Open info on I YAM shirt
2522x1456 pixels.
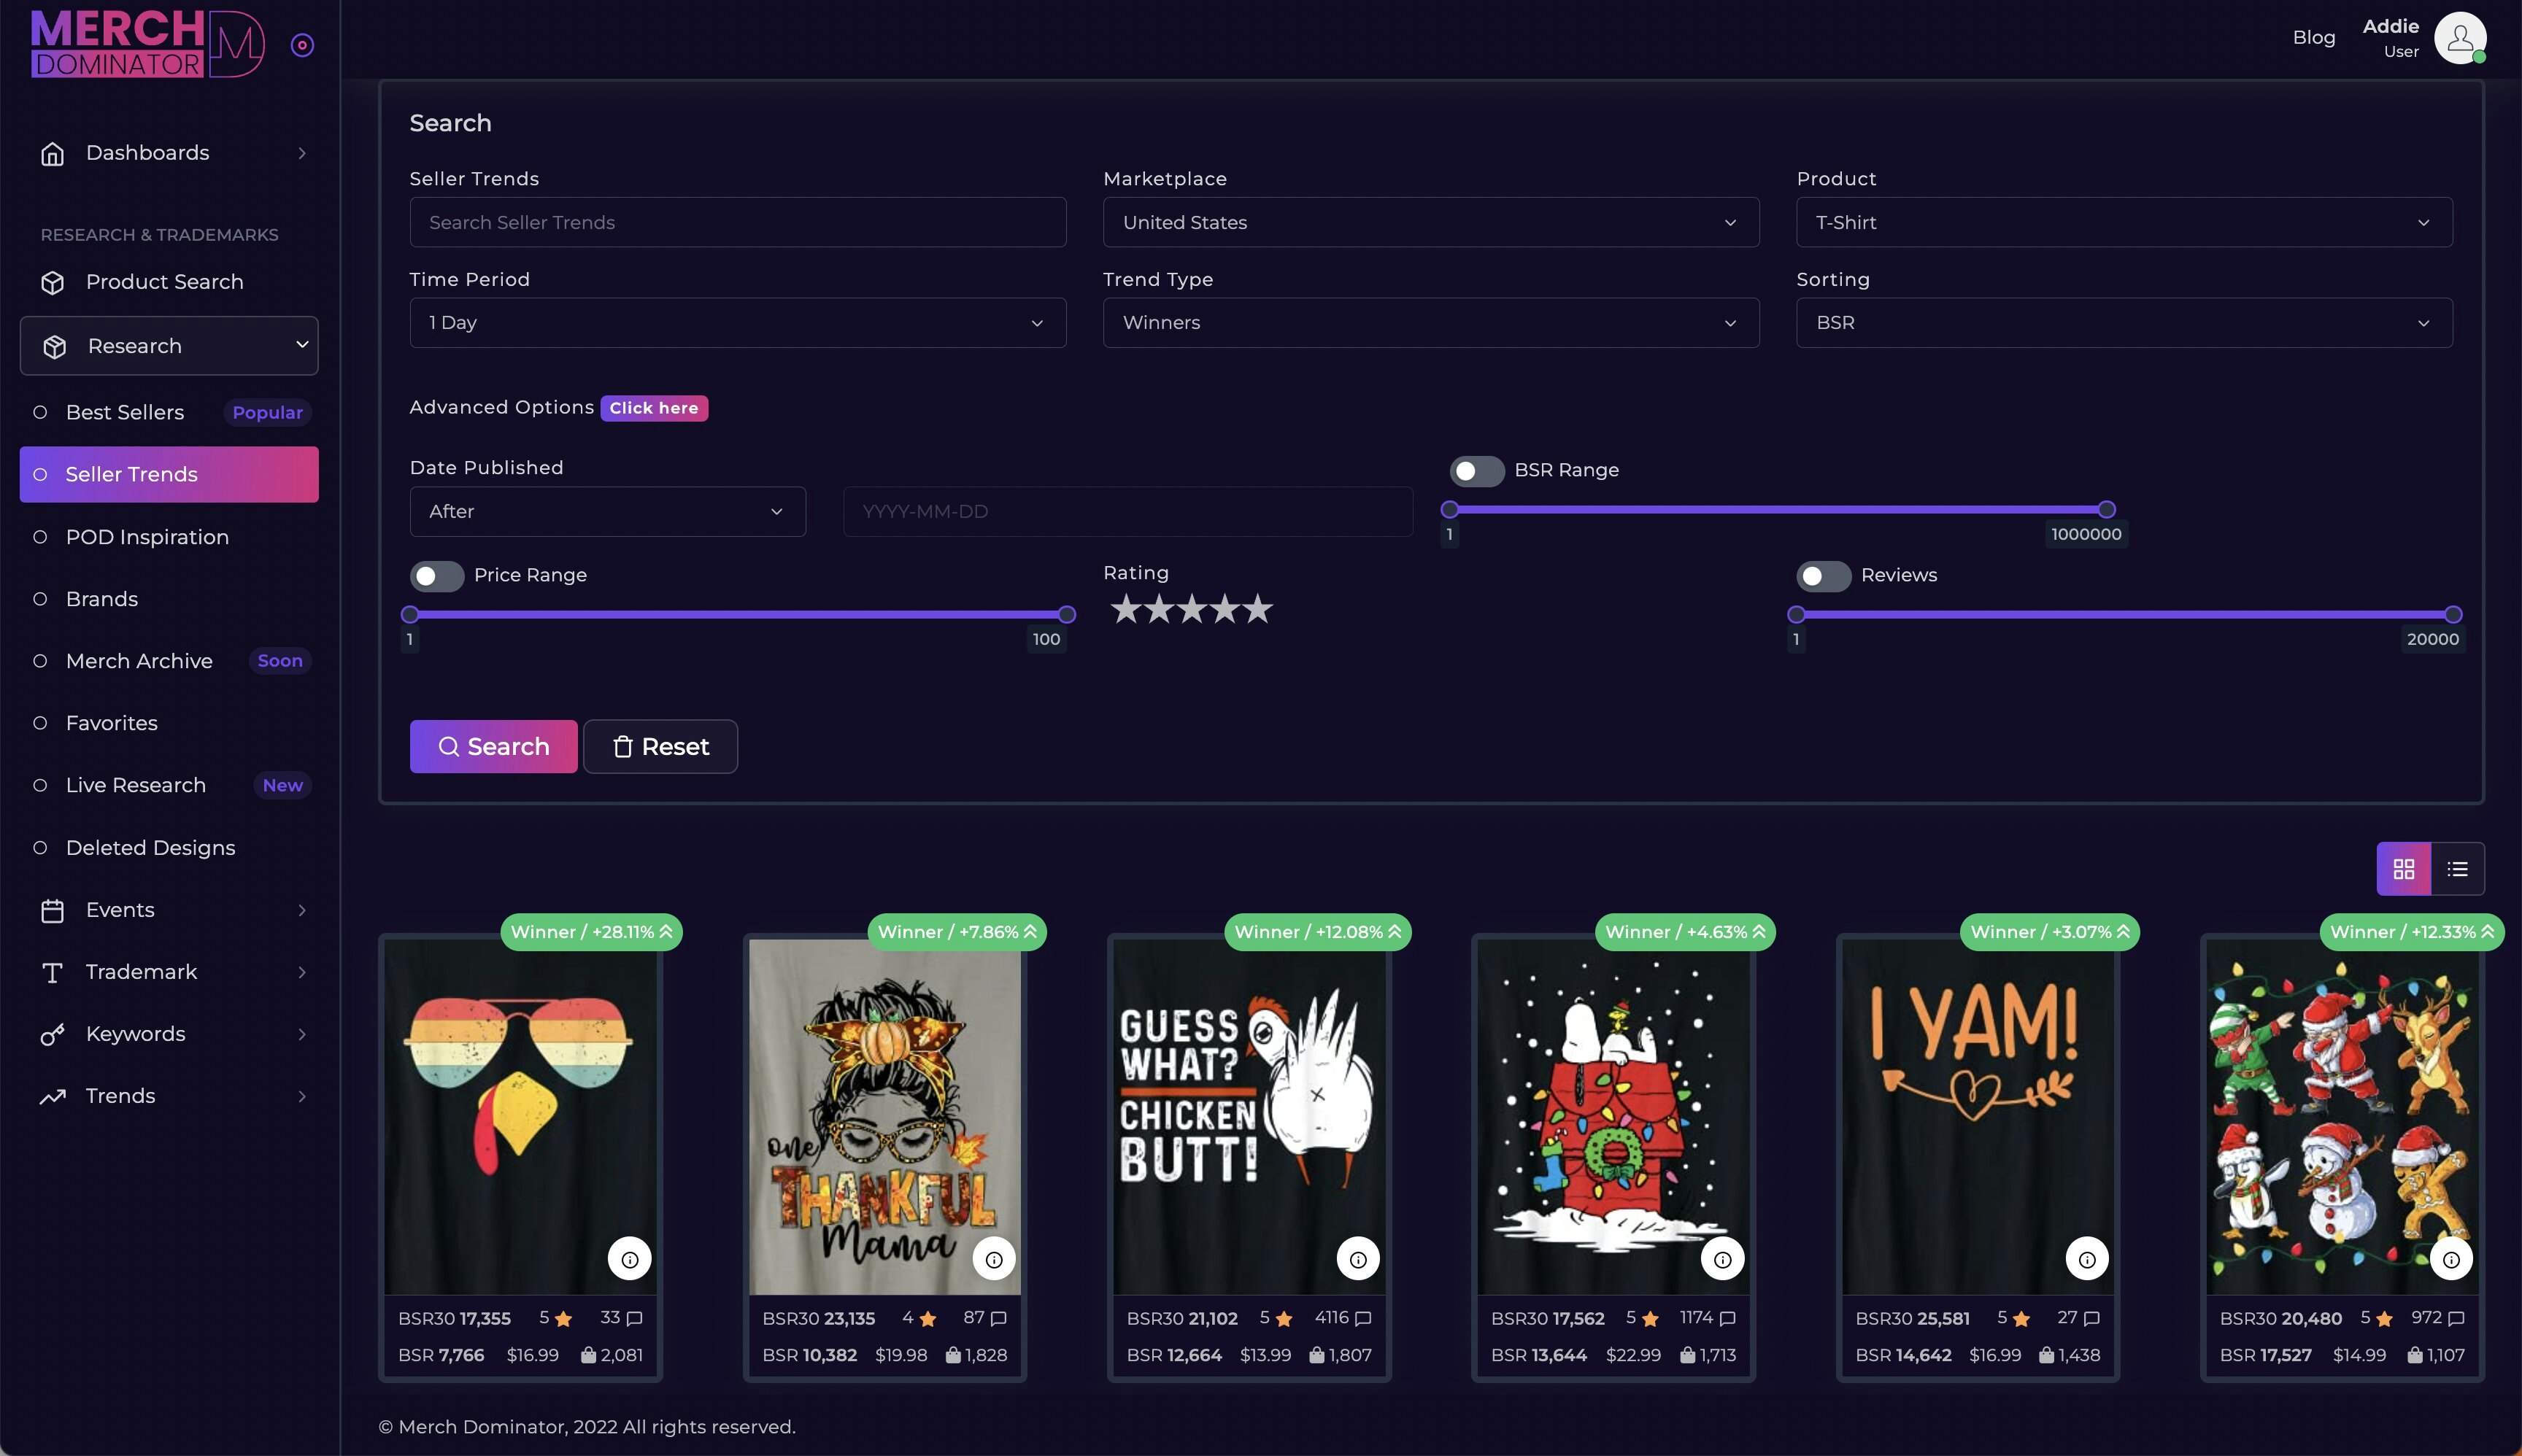pyautogui.click(x=2088, y=1259)
